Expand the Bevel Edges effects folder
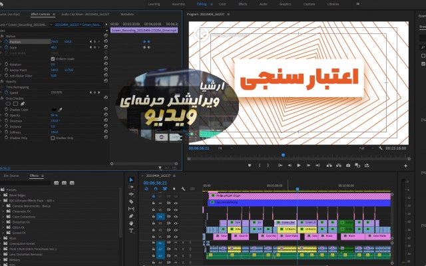Screen dimensions: 426x266 click(x=1, y=195)
